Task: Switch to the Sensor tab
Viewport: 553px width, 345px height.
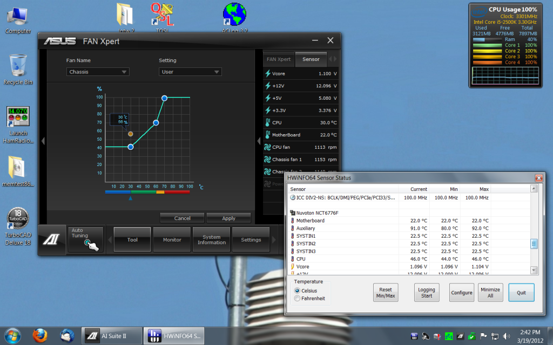Action: tap(311, 59)
